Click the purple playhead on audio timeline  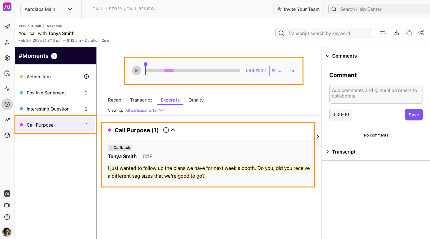click(146, 64)
